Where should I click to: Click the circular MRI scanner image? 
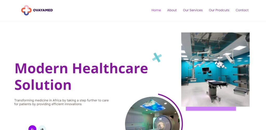point(152,113)
